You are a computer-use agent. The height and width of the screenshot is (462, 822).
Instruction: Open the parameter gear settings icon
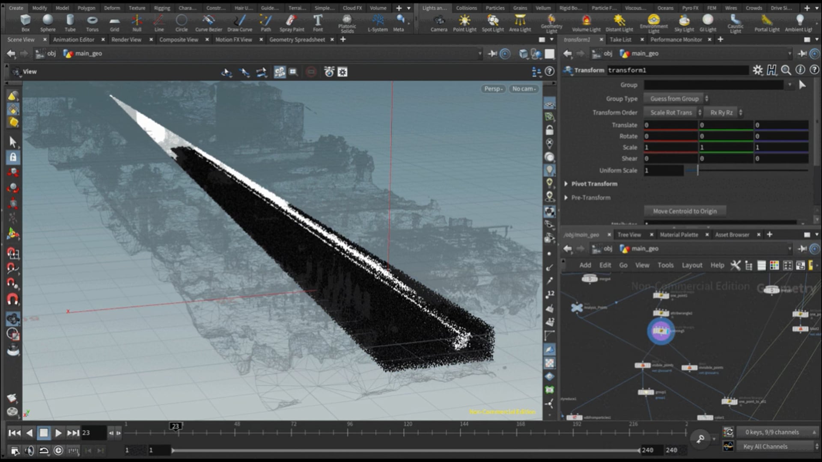click(758, 70)
